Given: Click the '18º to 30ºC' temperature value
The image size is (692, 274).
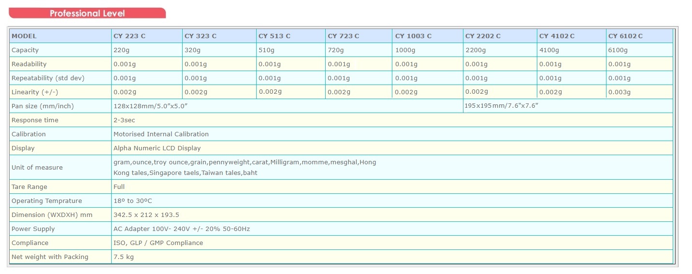Looking at the screenshot, I should pos(132,201).
